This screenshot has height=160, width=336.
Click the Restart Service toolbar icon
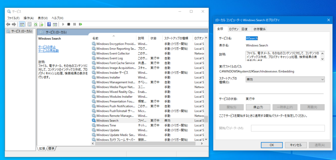(x=81, y=24)
